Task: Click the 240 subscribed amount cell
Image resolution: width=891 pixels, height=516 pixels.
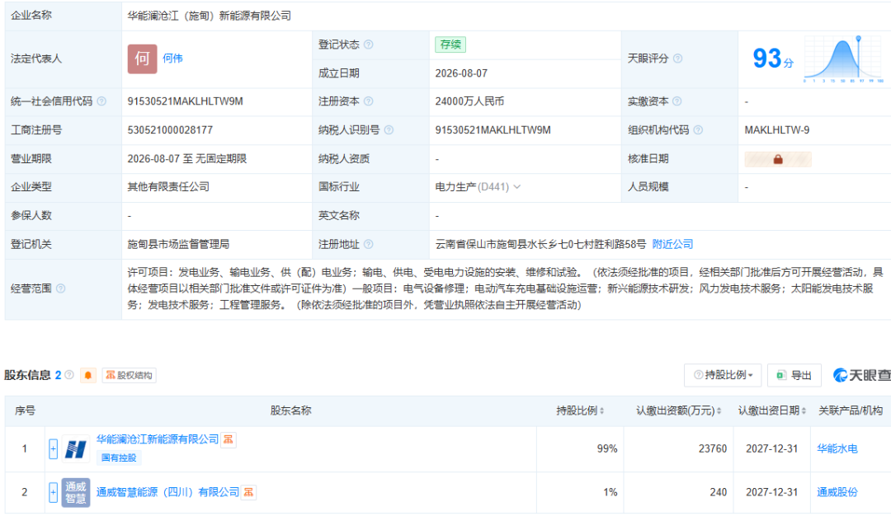Action: (719, 492)
